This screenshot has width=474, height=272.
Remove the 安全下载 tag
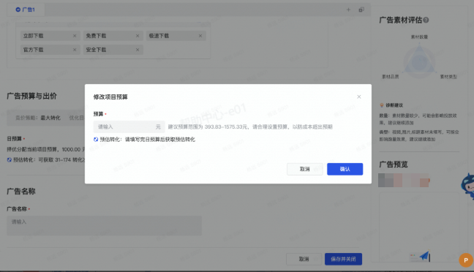tap(138, 50)
